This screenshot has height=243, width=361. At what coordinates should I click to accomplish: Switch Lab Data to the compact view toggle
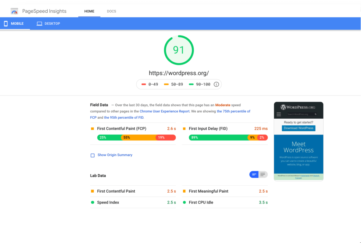point(254,174)
